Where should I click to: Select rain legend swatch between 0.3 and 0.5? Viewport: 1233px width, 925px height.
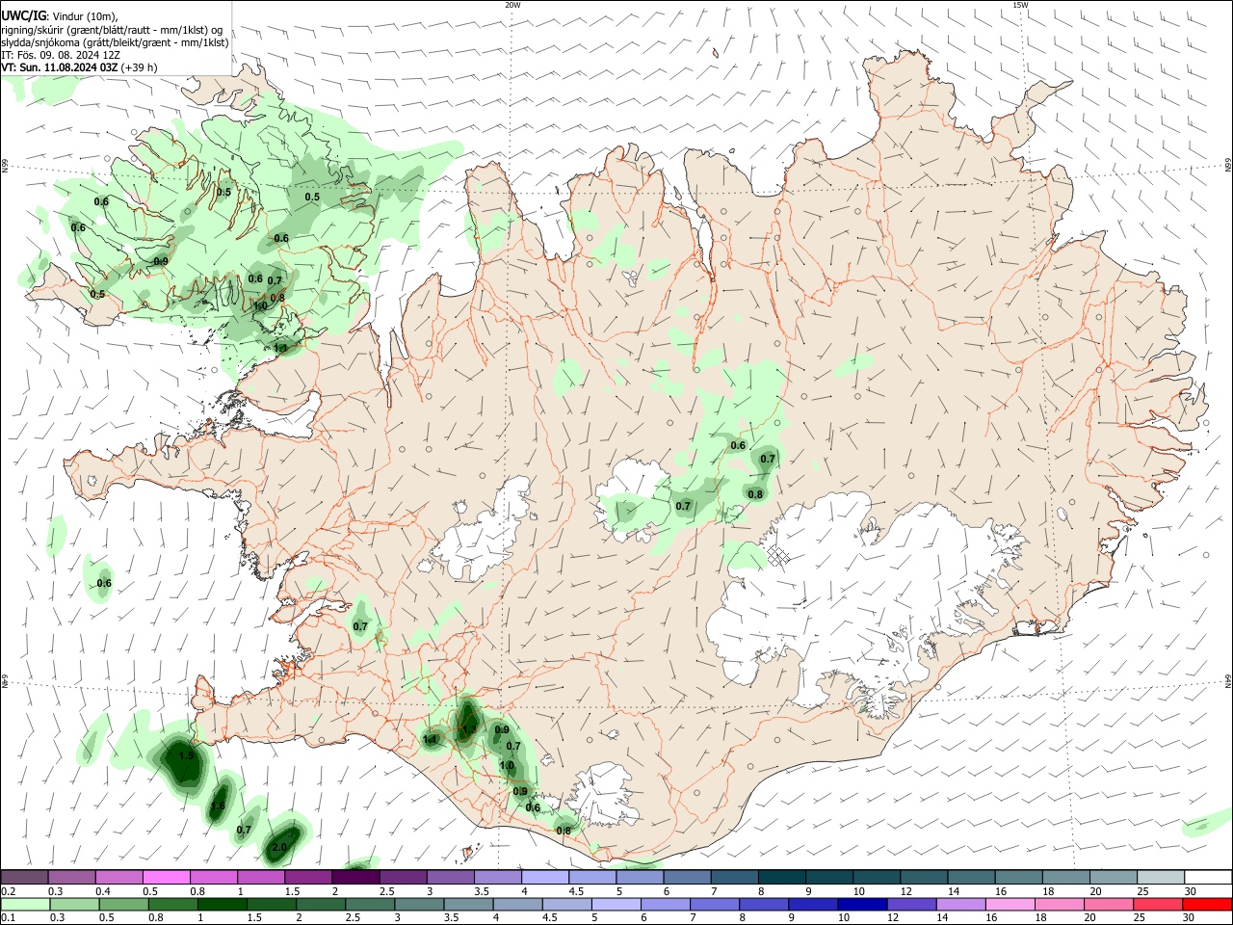click(x=74, y=905)
